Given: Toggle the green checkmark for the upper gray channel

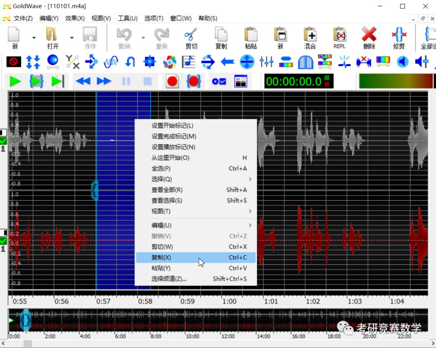Looking at the screenshot, I should (x=3, y=141).
